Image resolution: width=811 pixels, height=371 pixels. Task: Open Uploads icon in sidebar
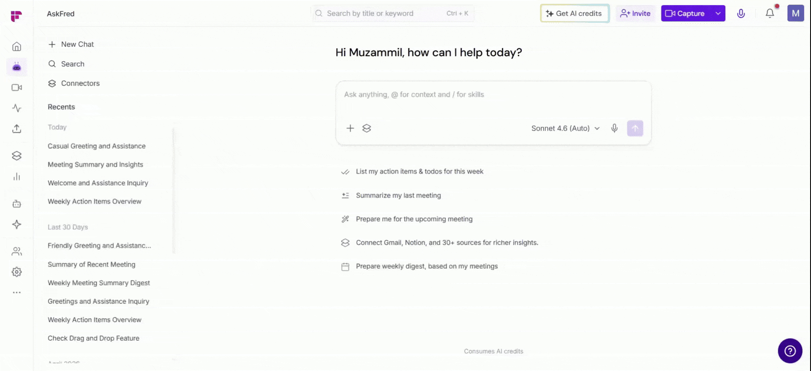tap(16, 128)
